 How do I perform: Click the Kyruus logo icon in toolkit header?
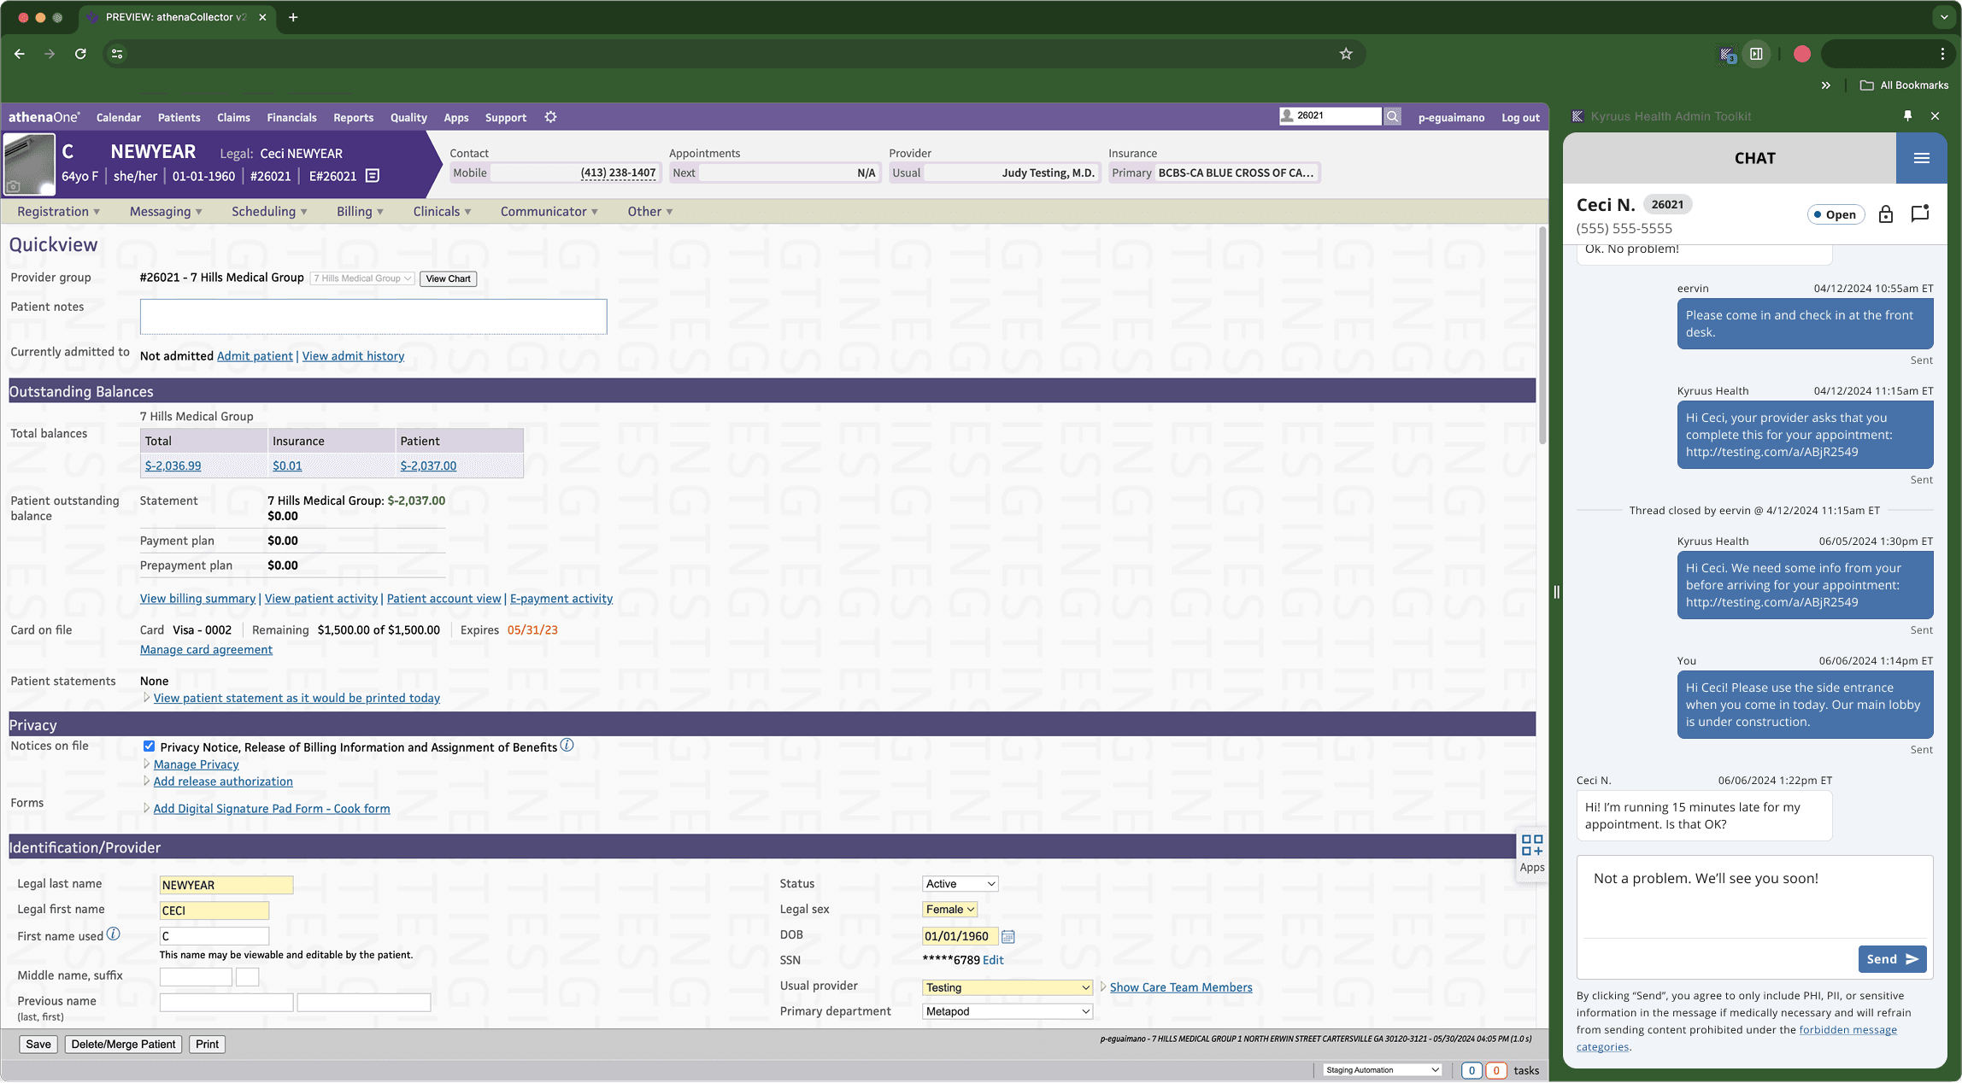(x=1577, y=116)
